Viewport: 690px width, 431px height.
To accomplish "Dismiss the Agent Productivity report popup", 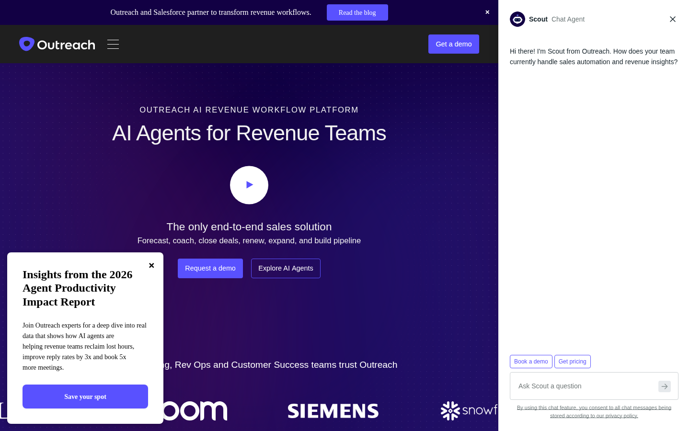I will (x=151, y=265).
